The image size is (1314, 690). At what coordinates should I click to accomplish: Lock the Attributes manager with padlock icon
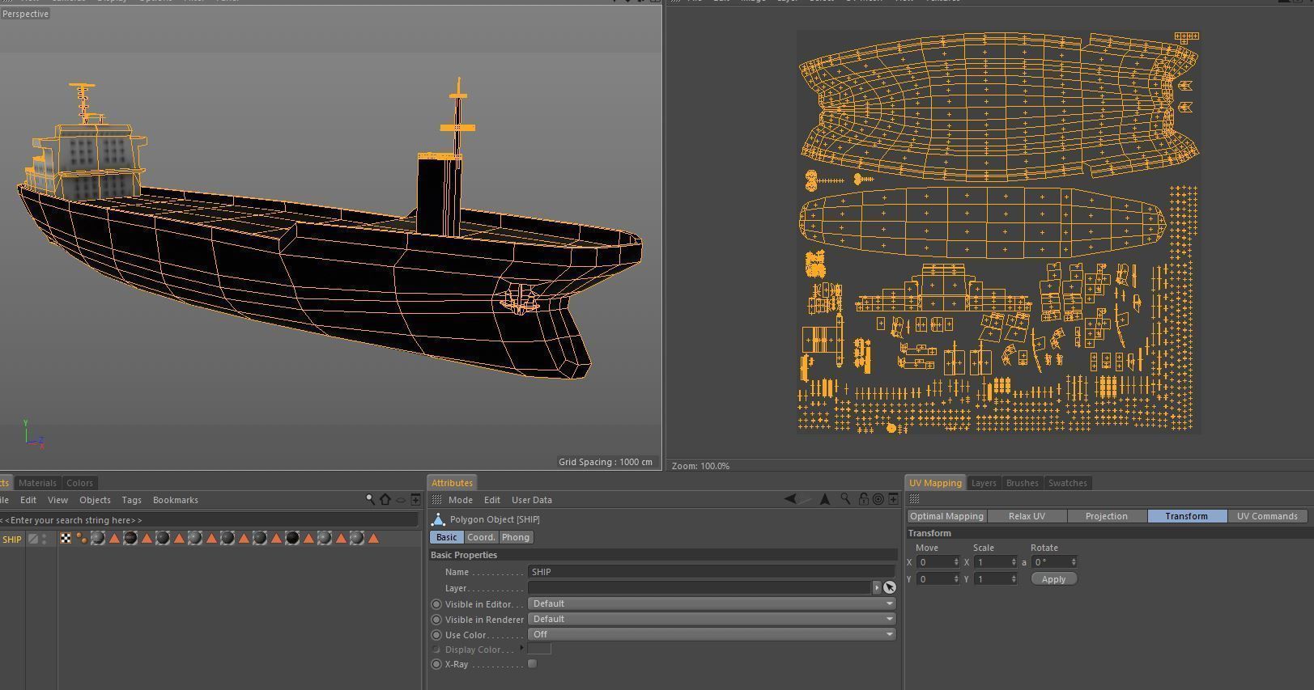coord(864,499)
